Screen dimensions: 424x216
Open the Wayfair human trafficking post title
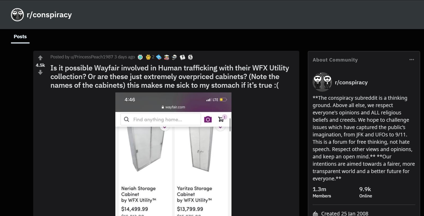point(170,77)
